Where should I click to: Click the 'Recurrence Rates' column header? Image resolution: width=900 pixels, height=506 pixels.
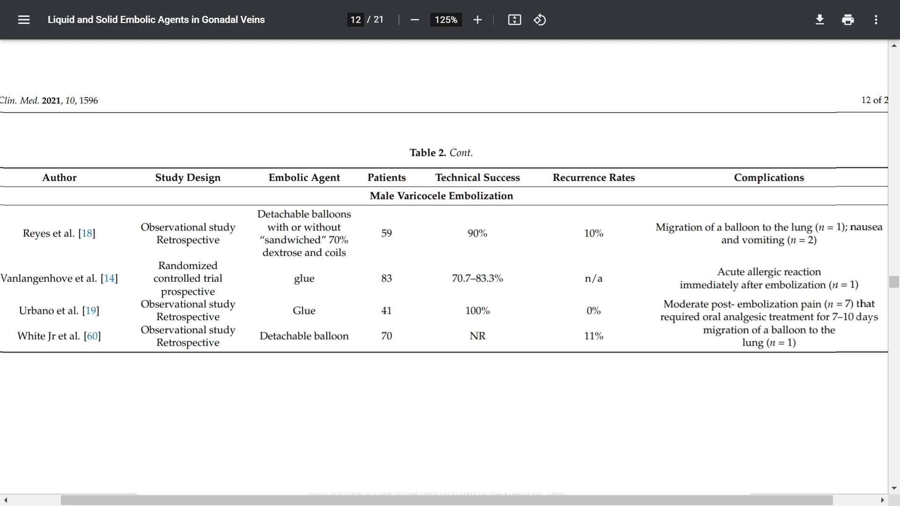tap(594, 178)
